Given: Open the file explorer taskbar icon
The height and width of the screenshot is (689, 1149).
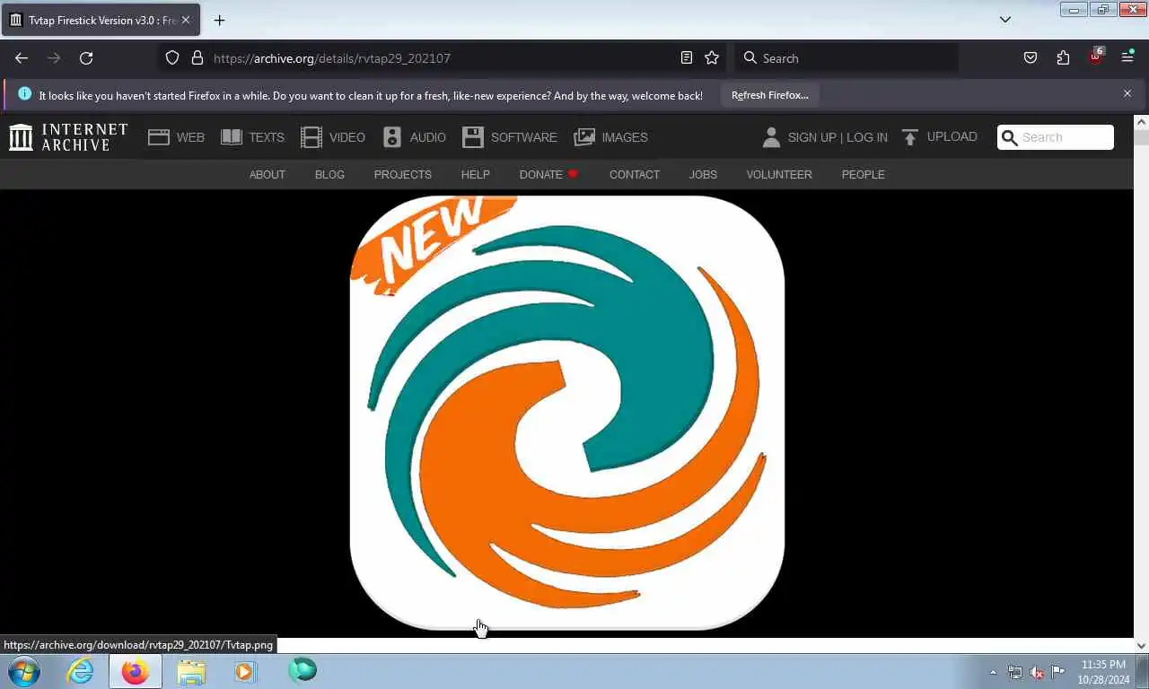Looking at the screenshot, I should (x=191, y=671).
